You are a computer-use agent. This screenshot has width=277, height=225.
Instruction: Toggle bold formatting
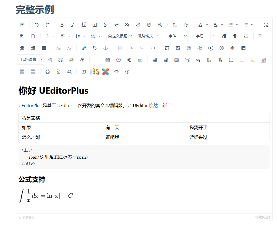tap(62, 25)
